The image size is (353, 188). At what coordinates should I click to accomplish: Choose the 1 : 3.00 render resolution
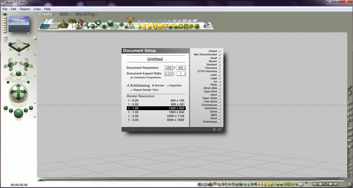point(156,120)
